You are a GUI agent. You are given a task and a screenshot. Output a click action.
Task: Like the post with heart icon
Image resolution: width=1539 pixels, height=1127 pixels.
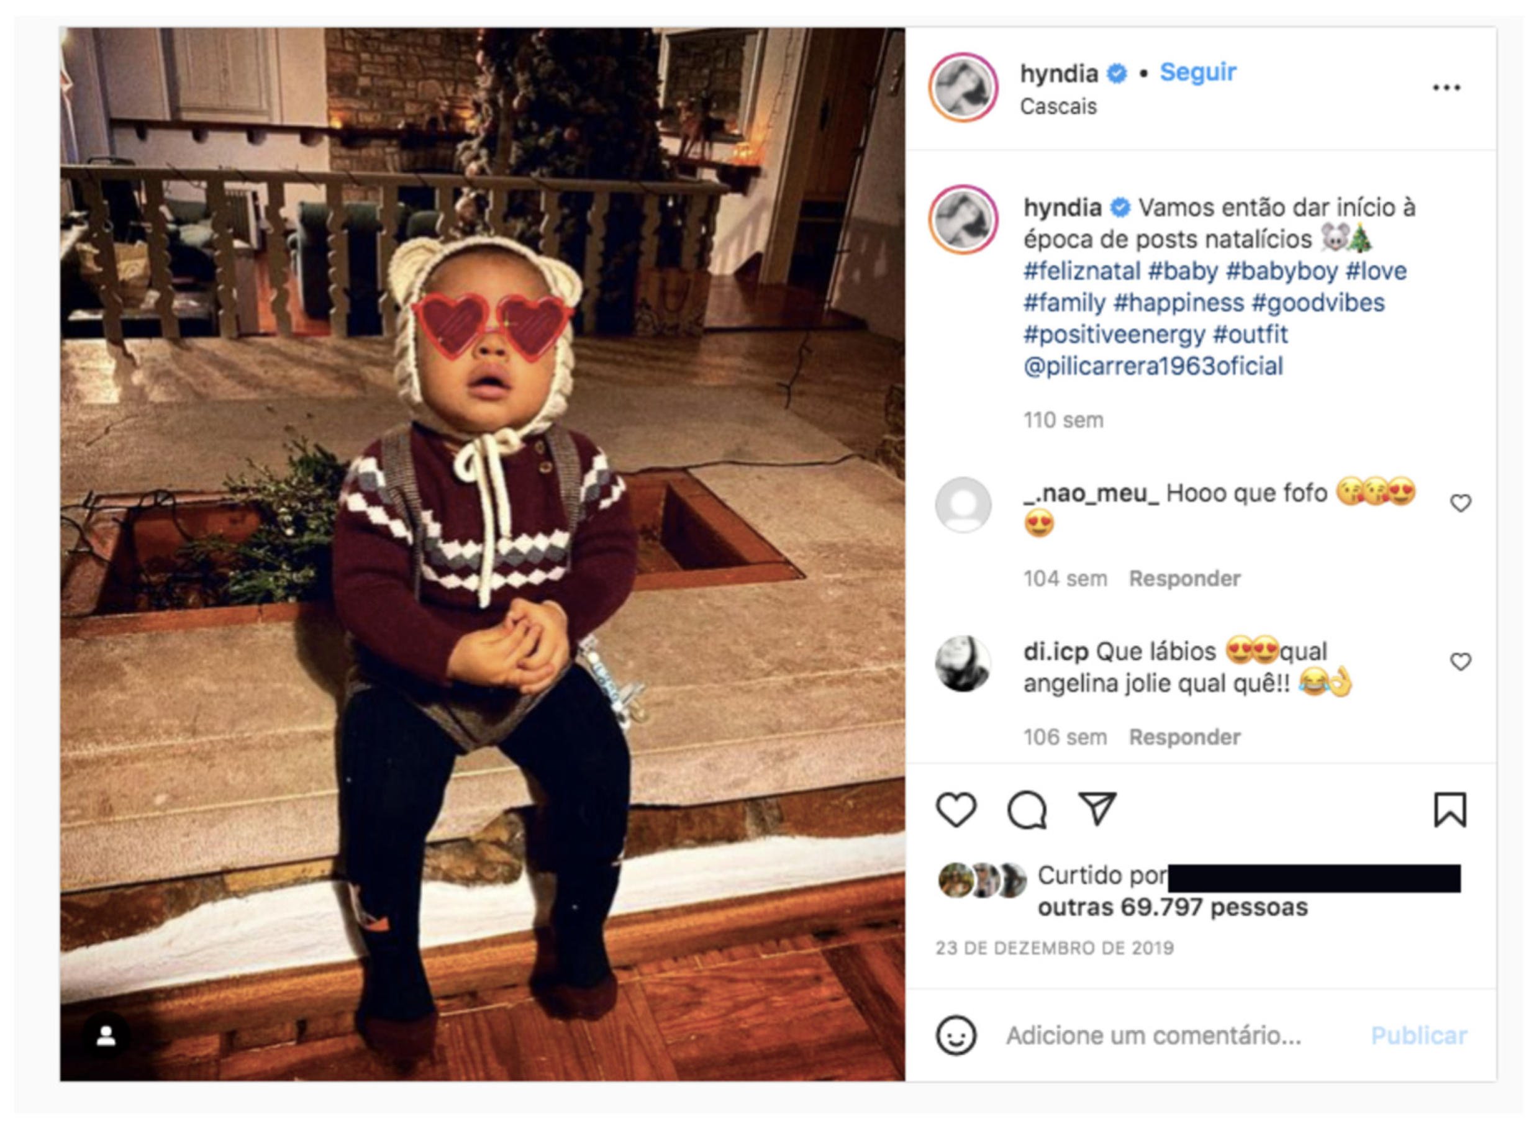956,810
